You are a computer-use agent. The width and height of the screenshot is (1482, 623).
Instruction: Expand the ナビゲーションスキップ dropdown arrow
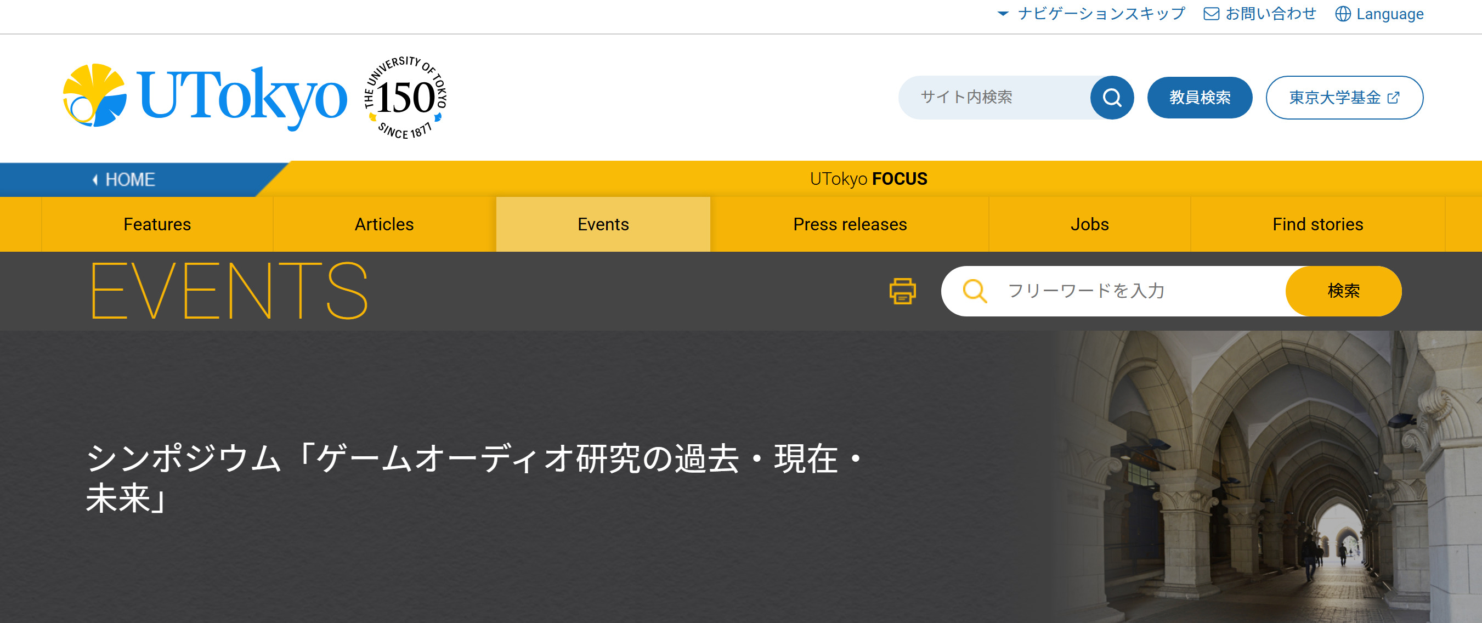1003,14
